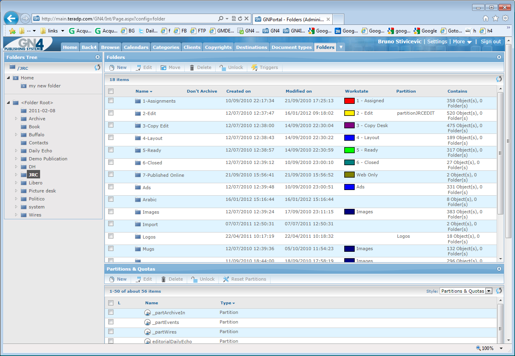Click green 5 - Ready color swatch
This screenshot has width=515, height=356.
(349, 150)
